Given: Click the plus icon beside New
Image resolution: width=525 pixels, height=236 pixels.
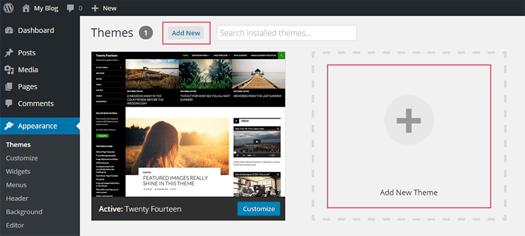Looking at the screenshot, I should pyautogui.click(x=95, y=8).
